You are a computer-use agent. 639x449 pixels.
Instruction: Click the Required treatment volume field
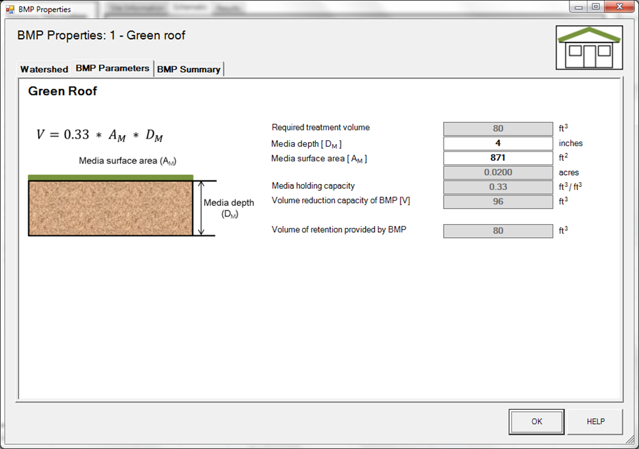tap(497, 129)
